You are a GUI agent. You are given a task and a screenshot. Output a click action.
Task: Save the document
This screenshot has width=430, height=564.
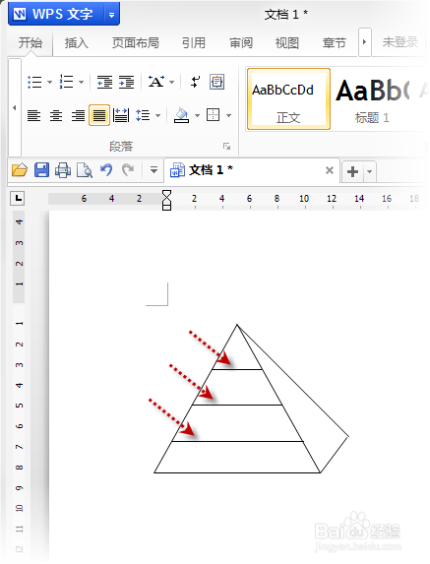(x=41, y=169)
